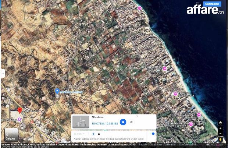Activate the Street View pegman

pos(220,139)
